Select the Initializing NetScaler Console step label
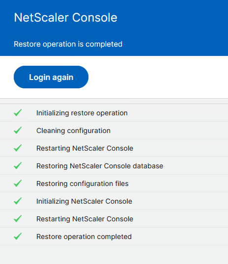The image size is (228, 264). pos(84,201)
